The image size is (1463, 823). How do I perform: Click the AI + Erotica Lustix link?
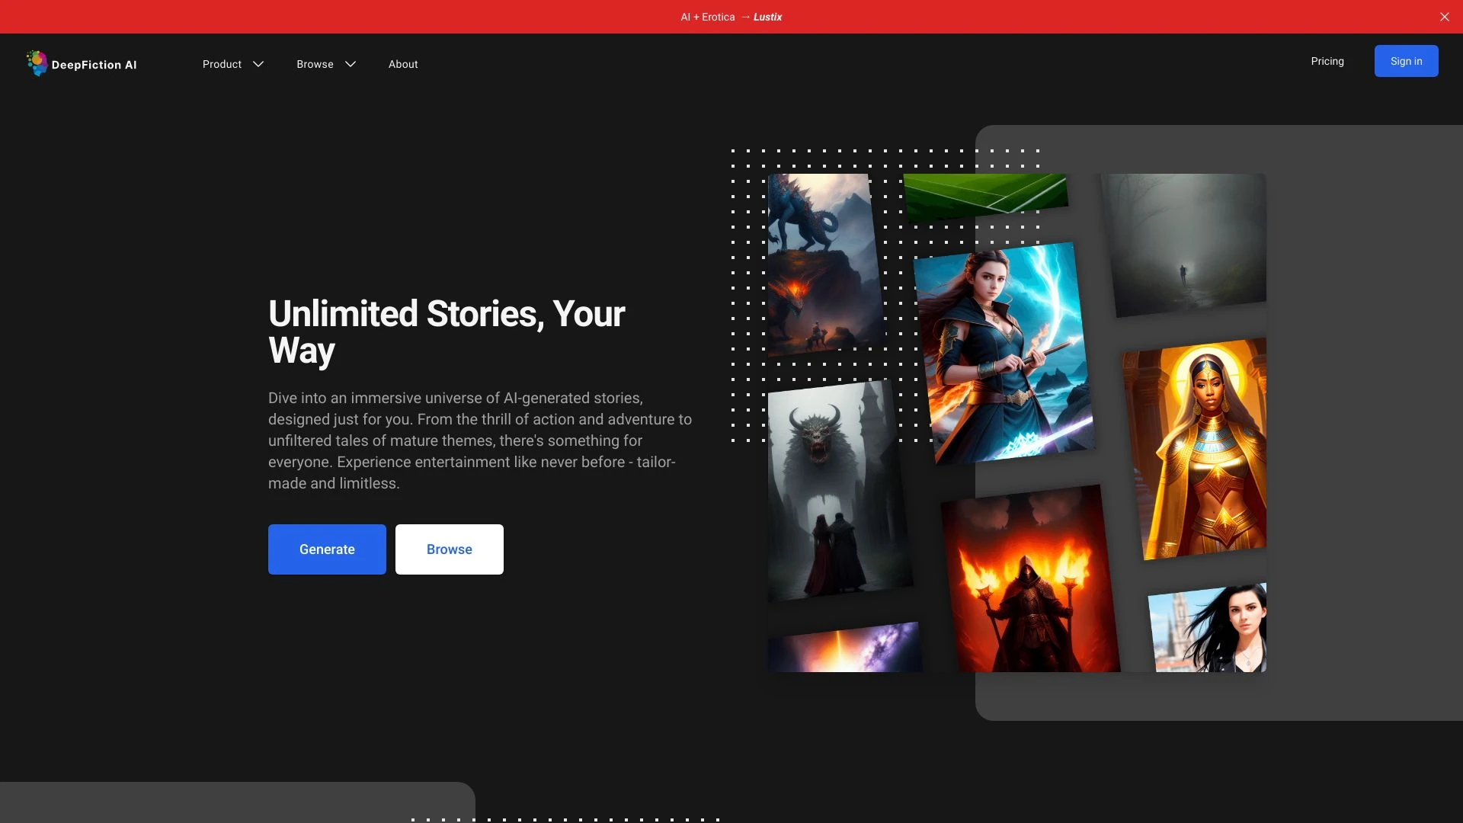(731, 16)
